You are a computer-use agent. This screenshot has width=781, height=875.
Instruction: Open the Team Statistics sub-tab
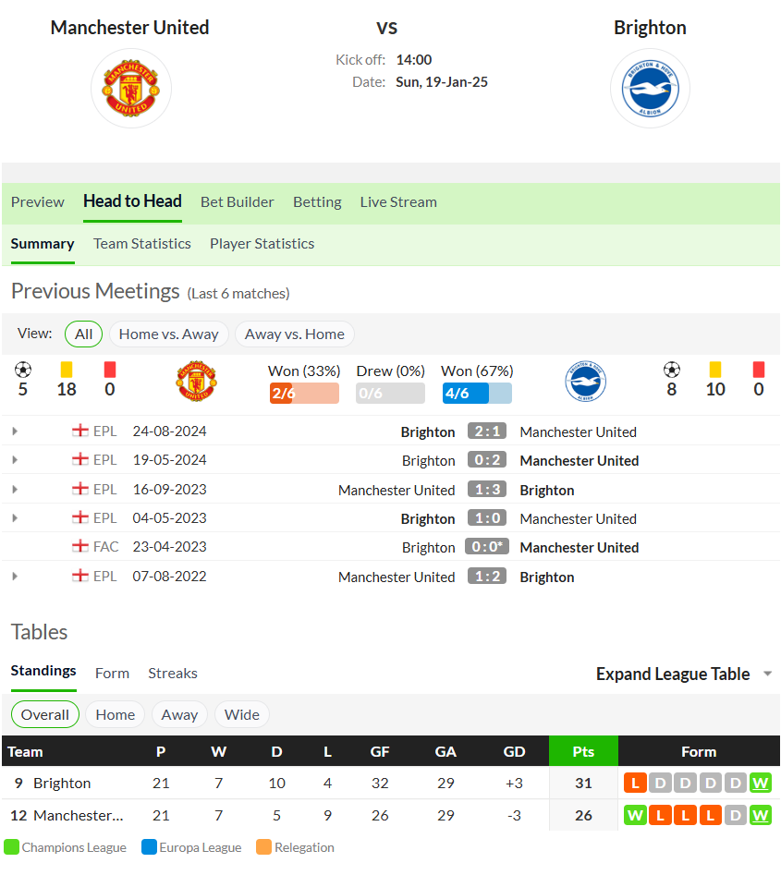[x=142, y=244]
